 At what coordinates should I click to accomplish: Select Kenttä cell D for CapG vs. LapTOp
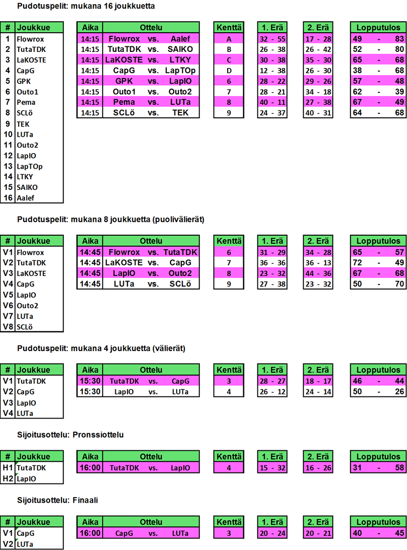(x=229, y=71)
